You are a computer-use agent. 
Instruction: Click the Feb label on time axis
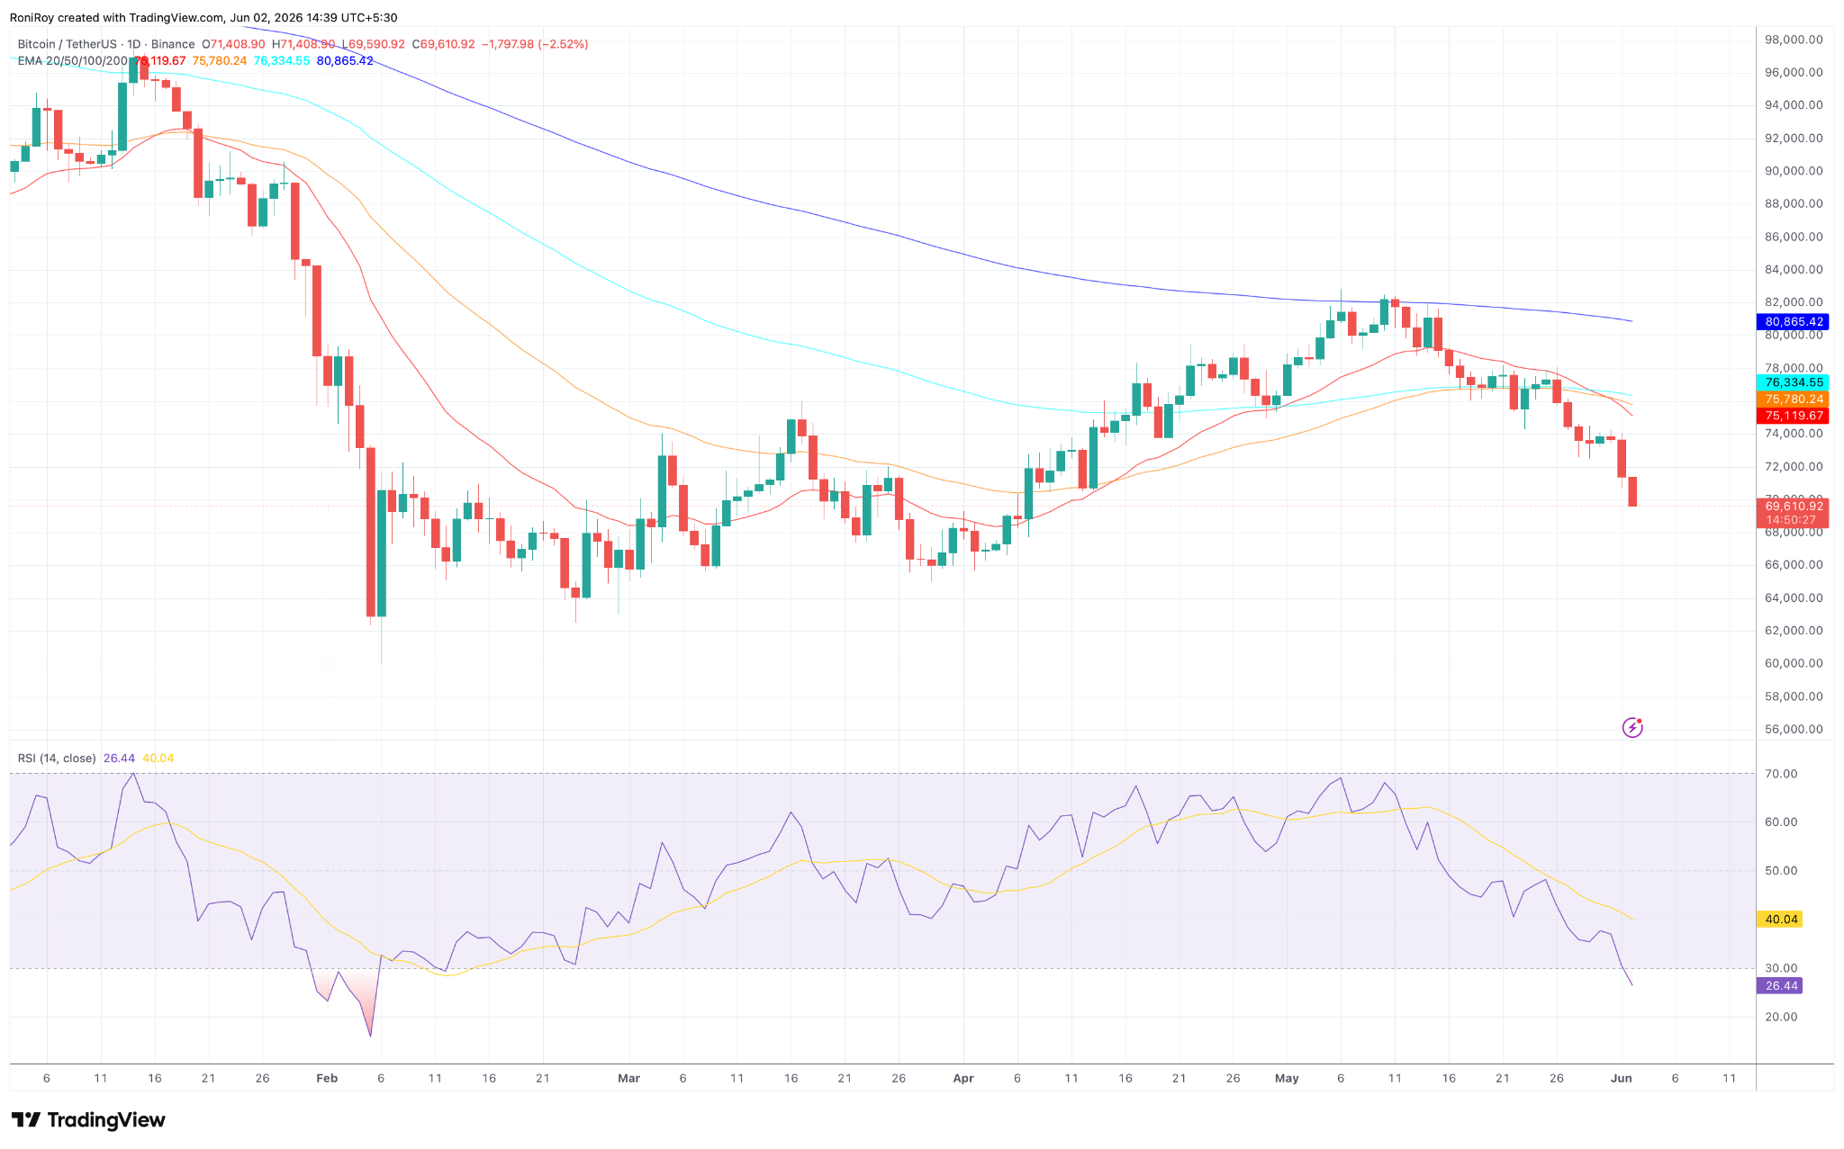click(x=327, y=1078)
